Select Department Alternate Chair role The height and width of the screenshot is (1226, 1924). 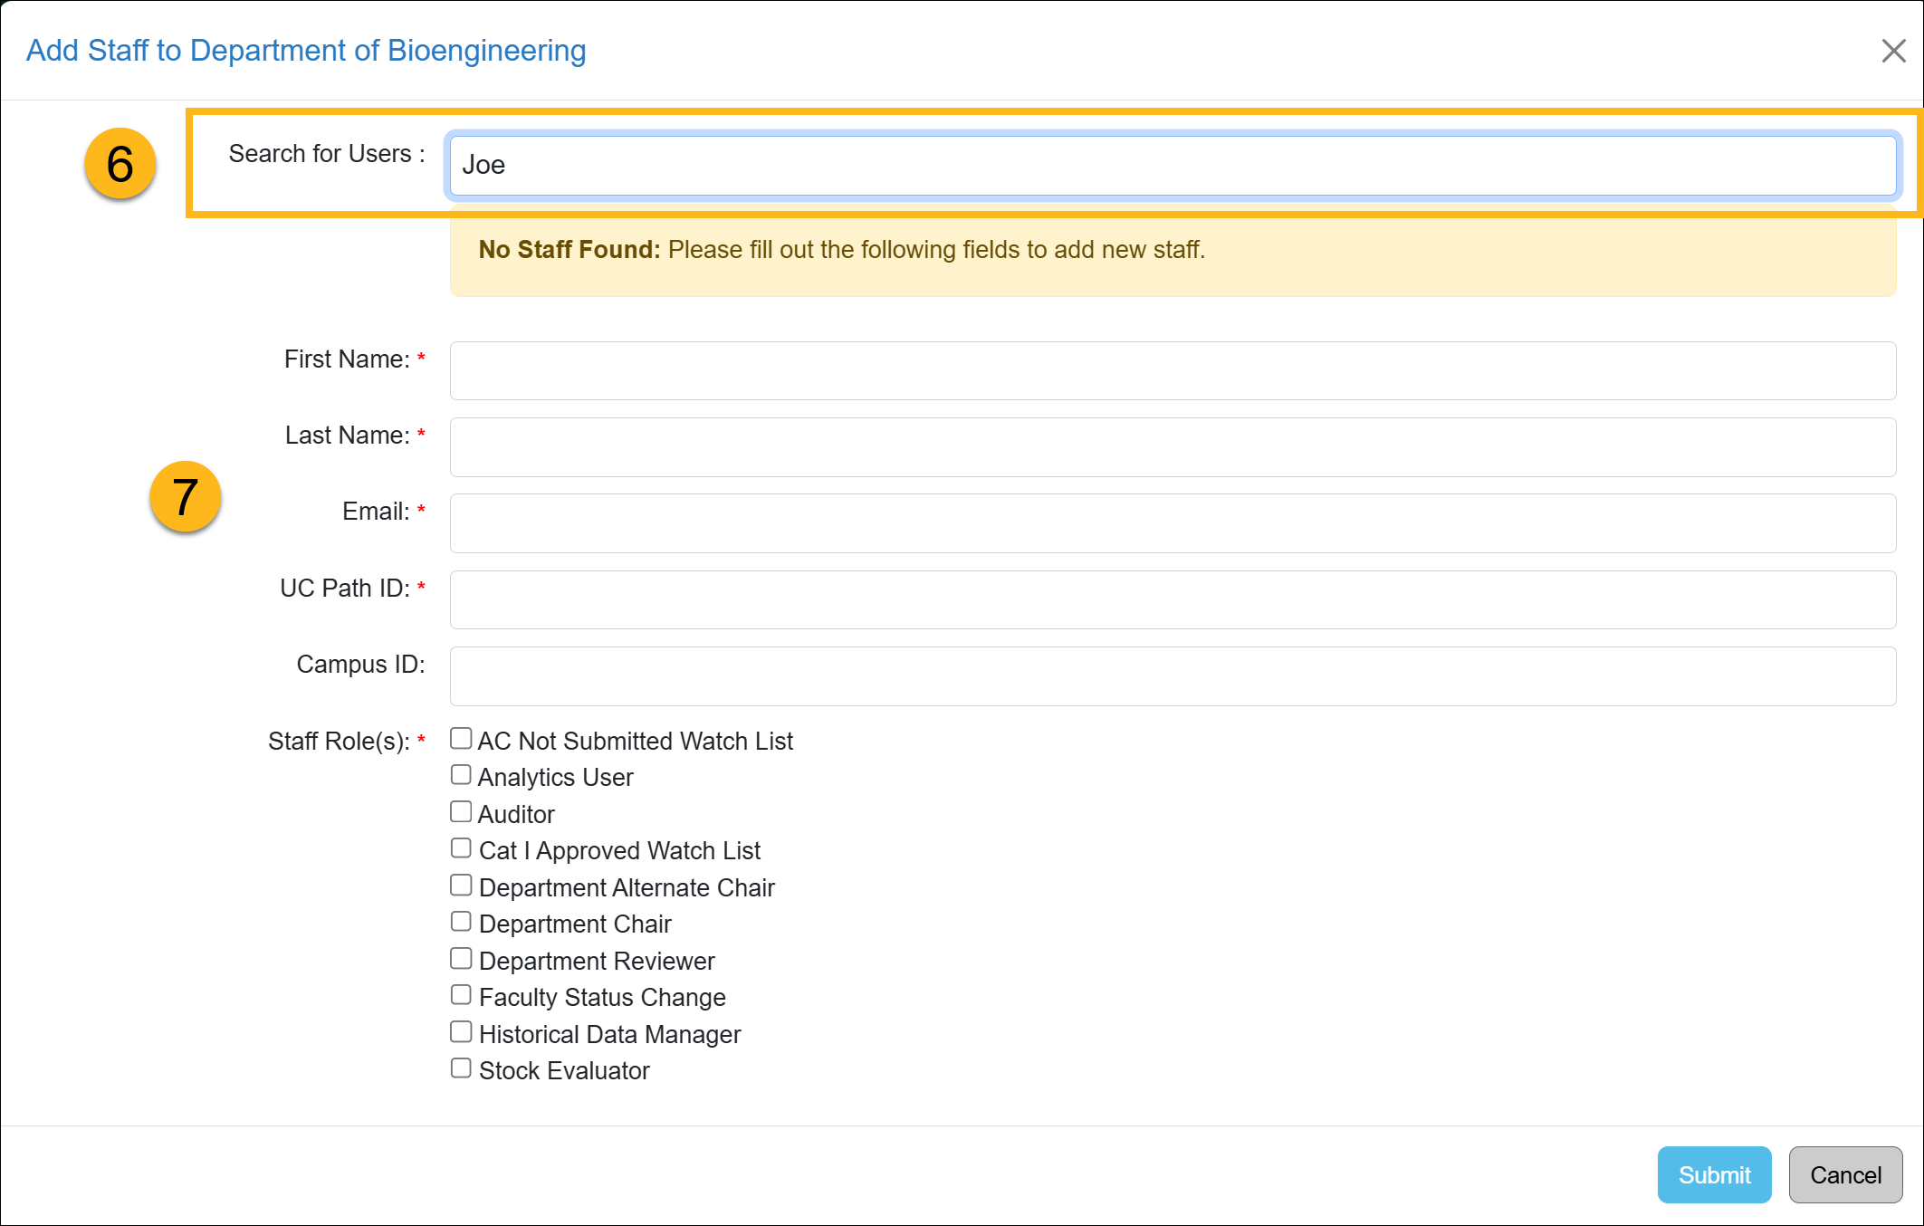click(x=461, y=886)
